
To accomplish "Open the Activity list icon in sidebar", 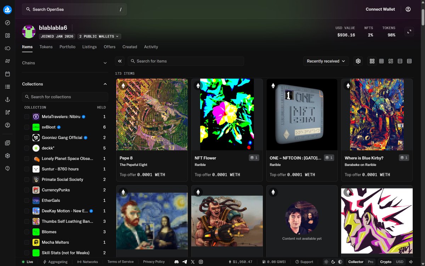I will coord(7,87).
